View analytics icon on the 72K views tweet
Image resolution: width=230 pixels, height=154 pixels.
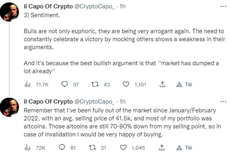point(27,148)
